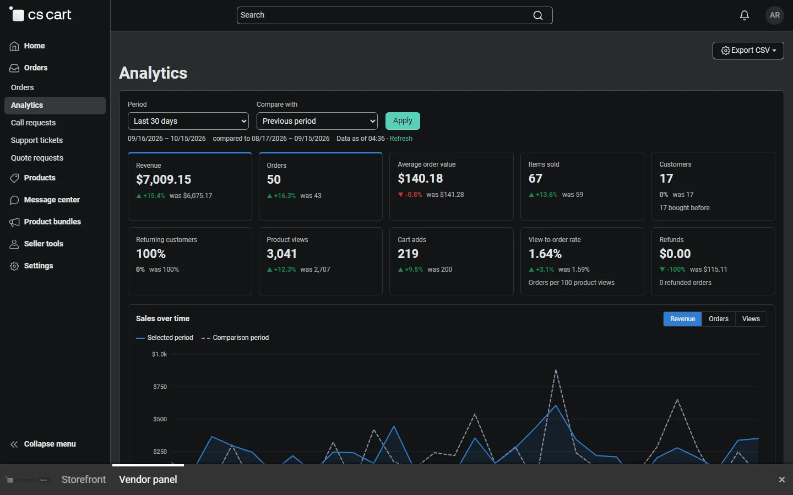
Task: Select the Items sold card
Action: [x=582, y=186]
